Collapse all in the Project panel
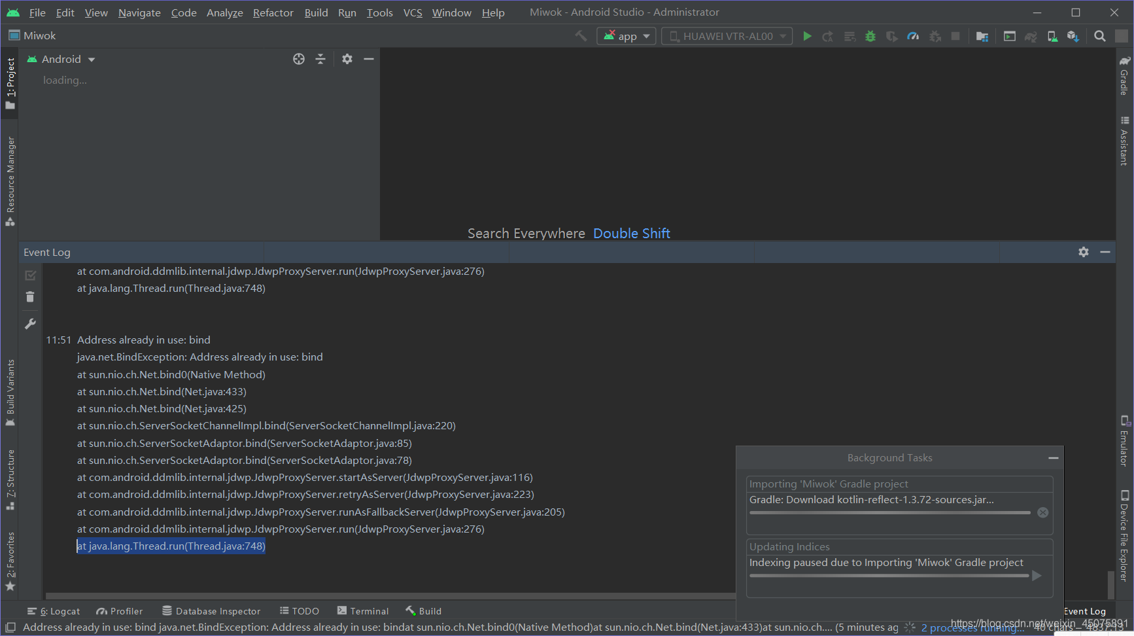Screen dimensions: 1134x636 pyautogui.click(x=320, y=59)
